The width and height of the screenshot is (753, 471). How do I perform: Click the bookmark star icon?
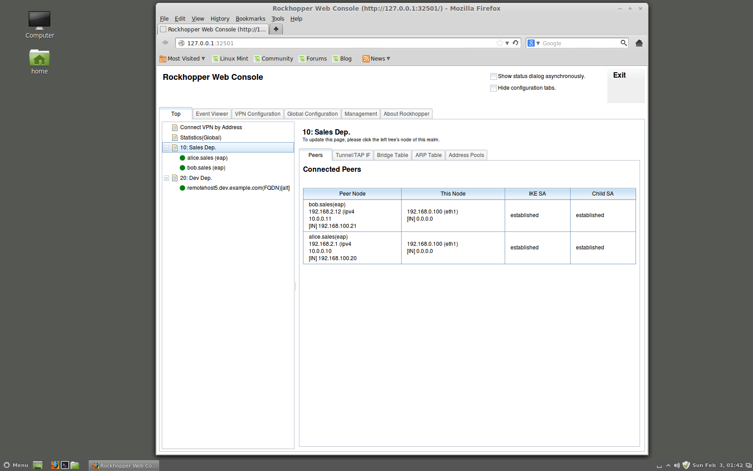click(x=499, y=43)
